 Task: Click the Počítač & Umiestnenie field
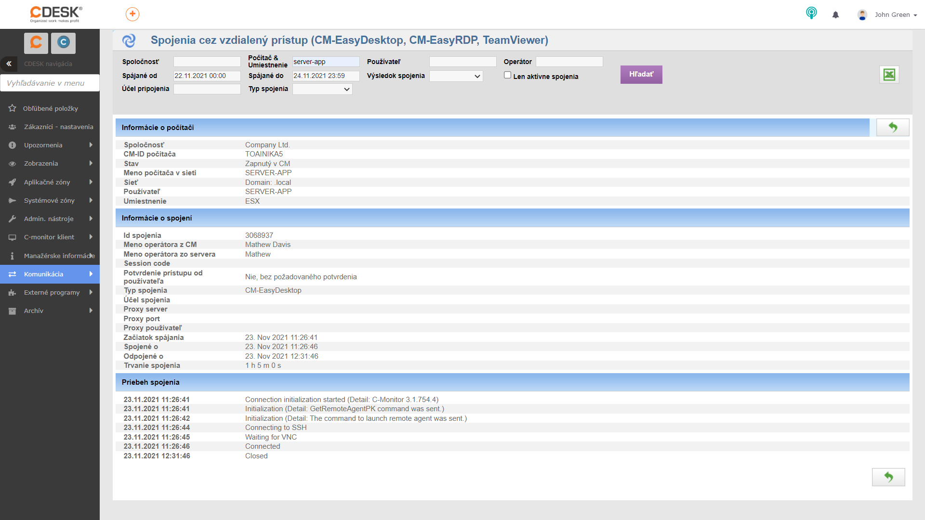(326, 62)
